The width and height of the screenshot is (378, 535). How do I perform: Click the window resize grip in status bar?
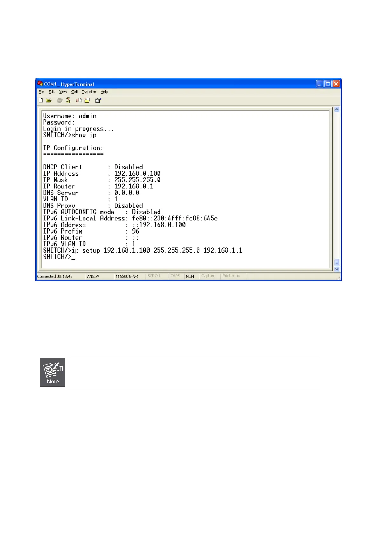point(338,277)
